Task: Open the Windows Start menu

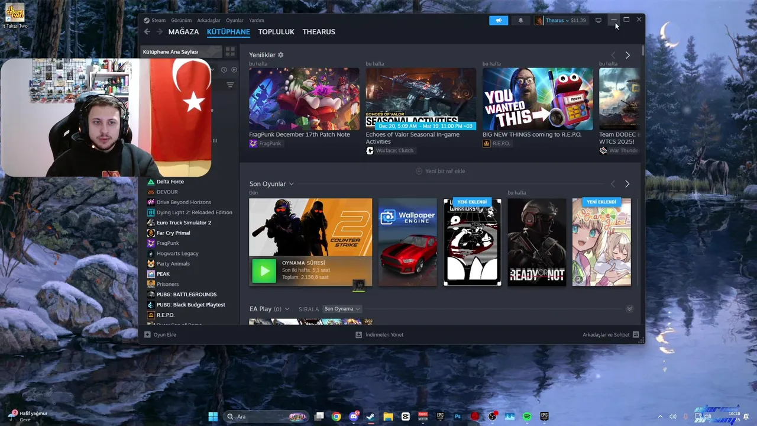Action: click(213, 417)
